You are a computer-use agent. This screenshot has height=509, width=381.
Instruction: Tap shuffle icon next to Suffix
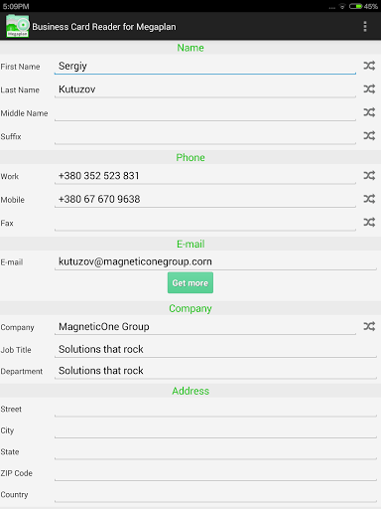369,135
